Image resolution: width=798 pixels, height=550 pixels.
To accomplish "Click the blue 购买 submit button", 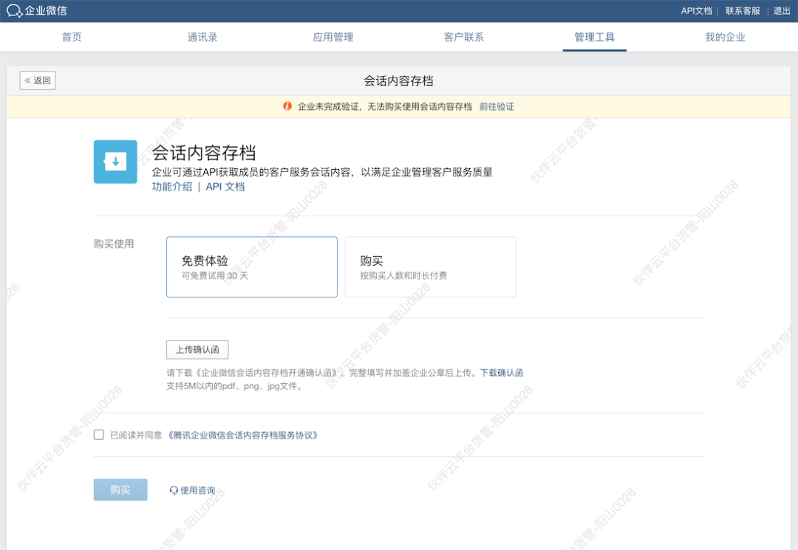I will tap(120, 489).
